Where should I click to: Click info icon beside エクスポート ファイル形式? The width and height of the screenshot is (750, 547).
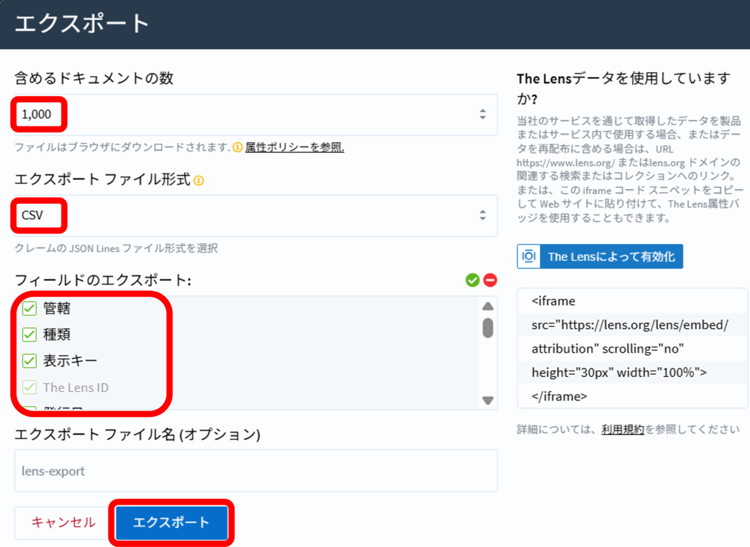pos(199,180)
